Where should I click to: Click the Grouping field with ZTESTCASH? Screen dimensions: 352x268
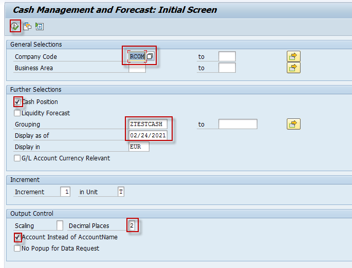coord(148,124)
